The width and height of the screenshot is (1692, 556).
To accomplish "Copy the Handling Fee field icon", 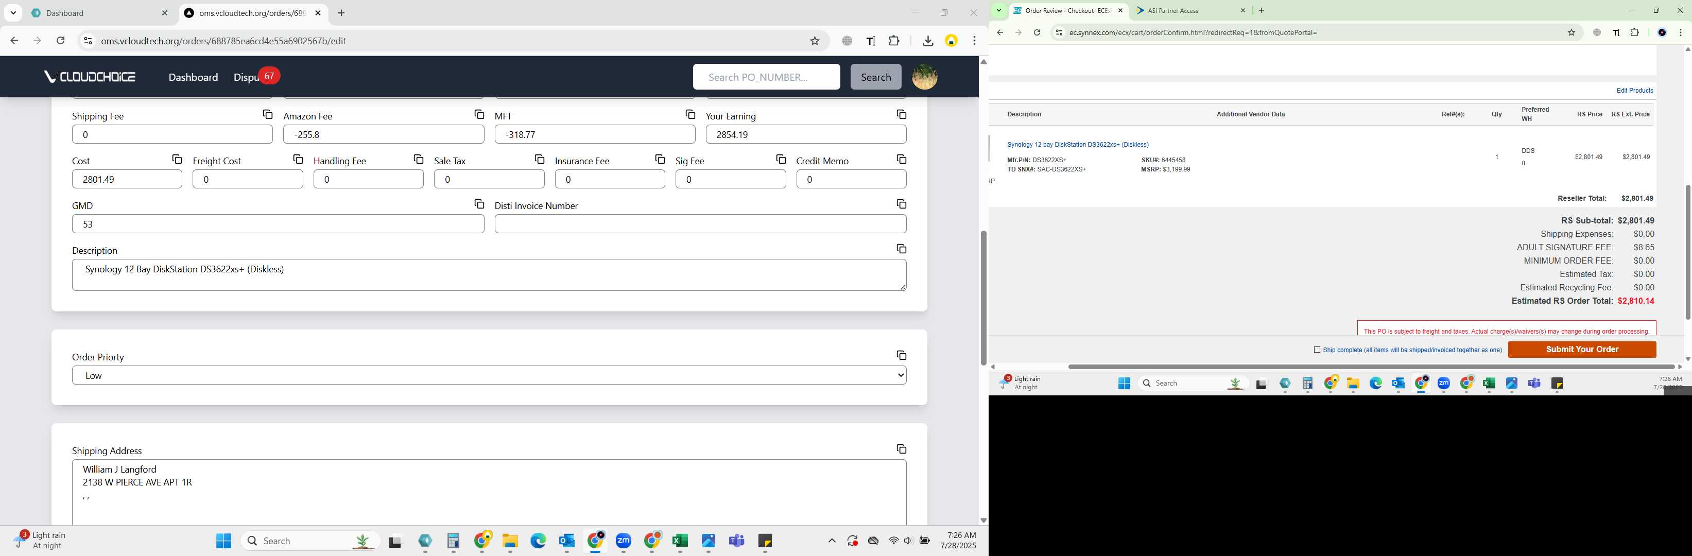I will tap(419, 159).
